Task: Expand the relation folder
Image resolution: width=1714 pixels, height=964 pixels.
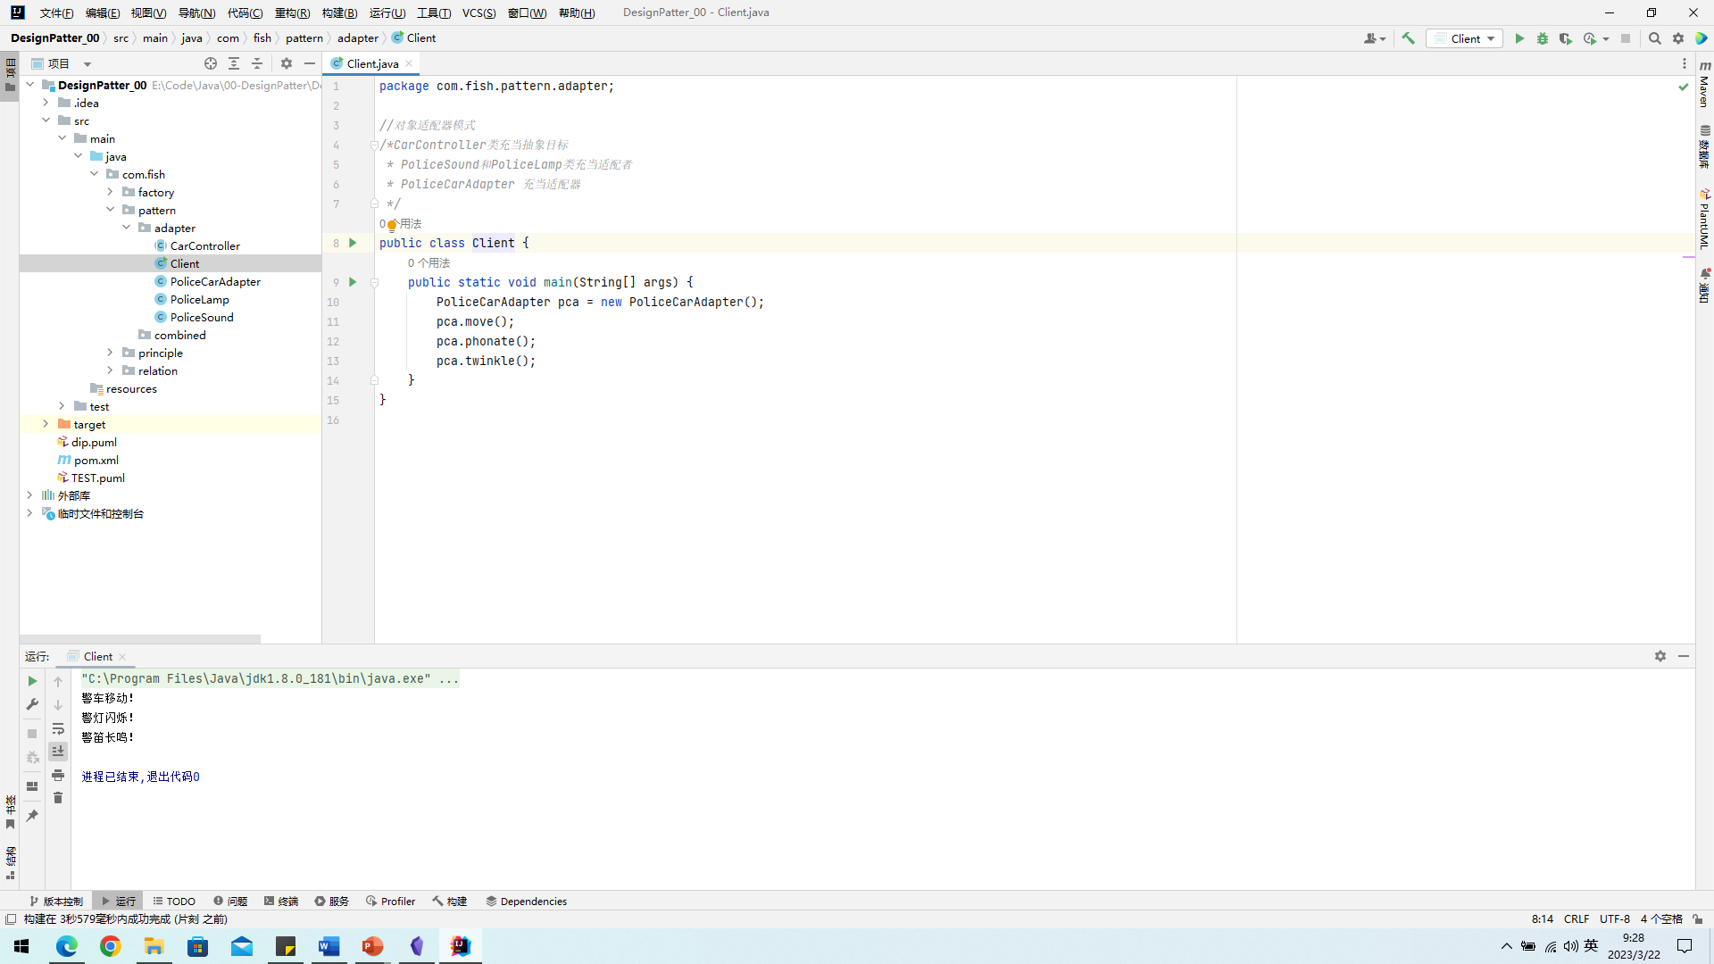Action: coord(111,370)
